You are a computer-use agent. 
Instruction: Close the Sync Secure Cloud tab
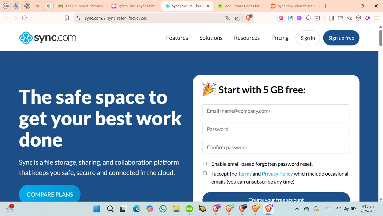[x=208, y=6]
